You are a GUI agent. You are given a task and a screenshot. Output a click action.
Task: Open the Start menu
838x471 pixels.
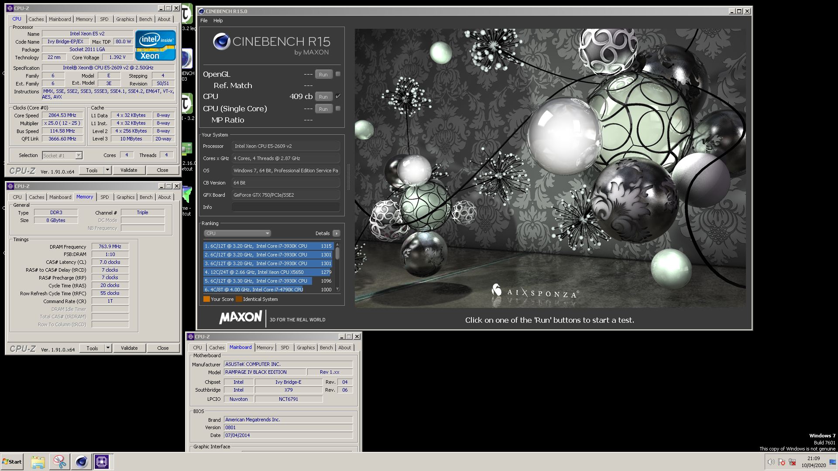point(12,462)
